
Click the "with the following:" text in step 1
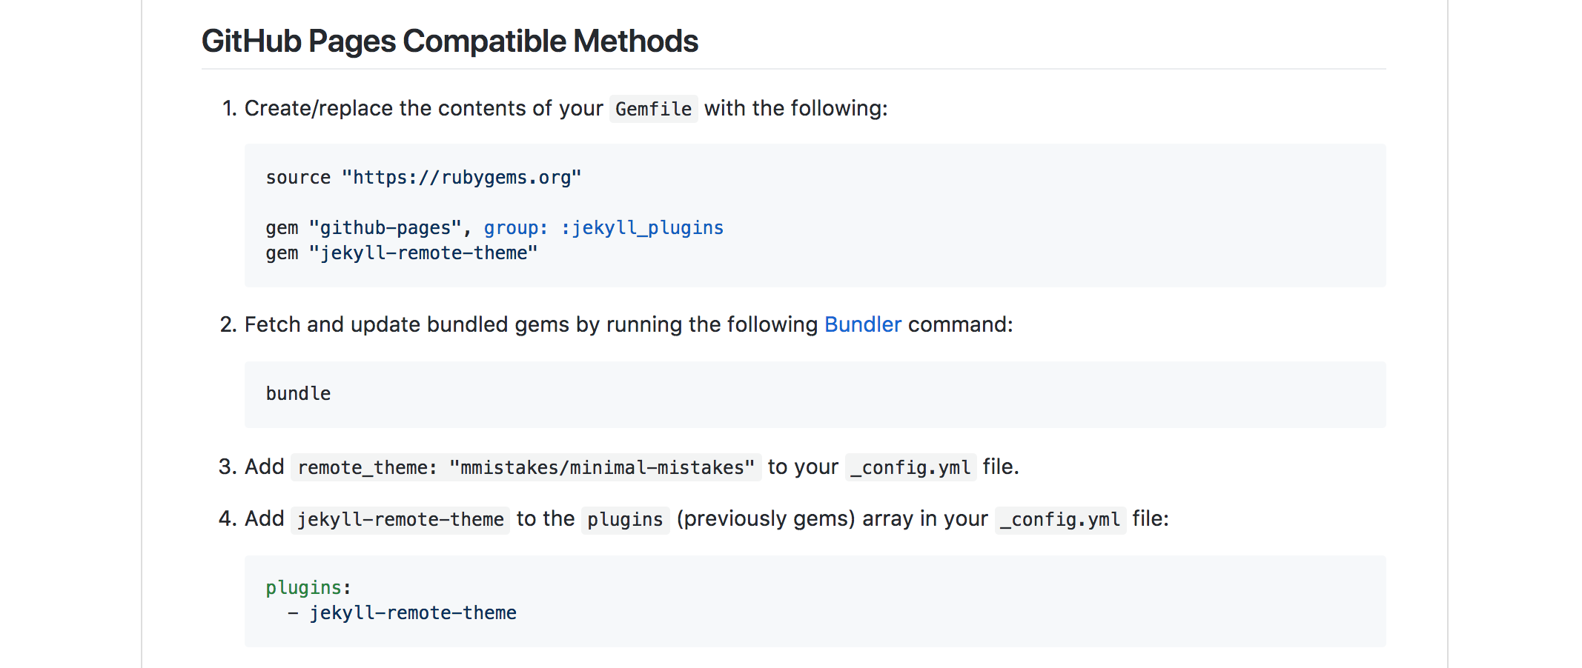(795, 108)
